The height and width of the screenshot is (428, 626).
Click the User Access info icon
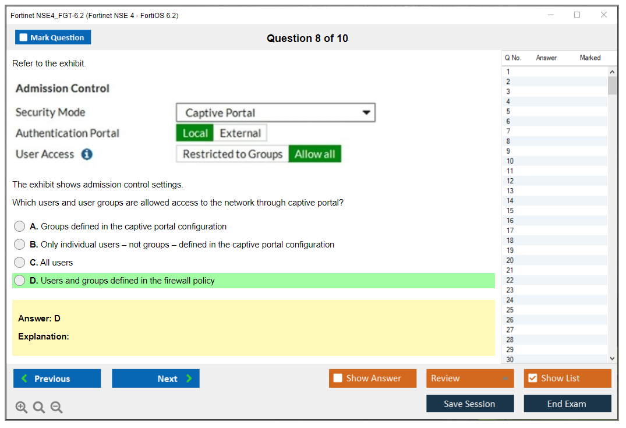pyautogui.click(x=87, y=154)
